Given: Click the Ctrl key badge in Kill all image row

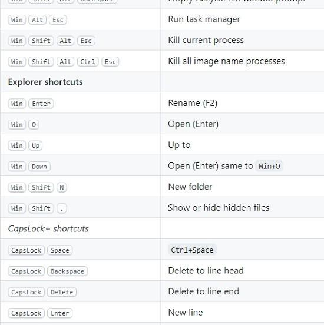Looking at the screenshot, I should pos(88,62).
